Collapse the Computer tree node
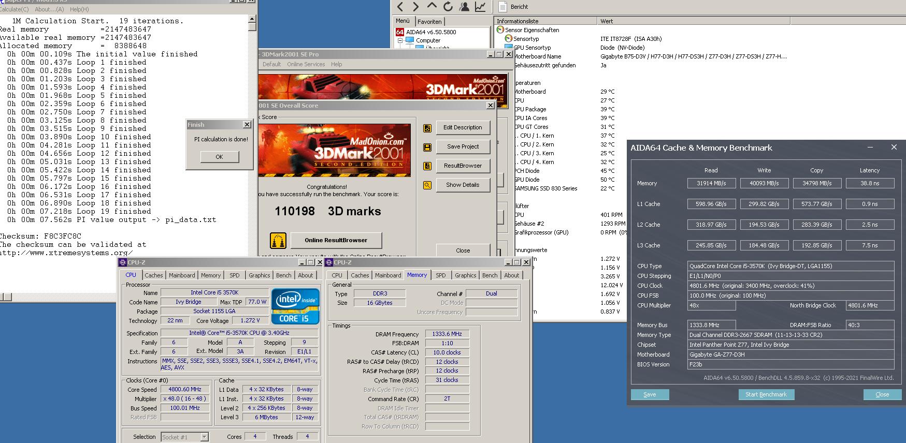The height and width of the screenshot is (443, 906). click(400, 40)
